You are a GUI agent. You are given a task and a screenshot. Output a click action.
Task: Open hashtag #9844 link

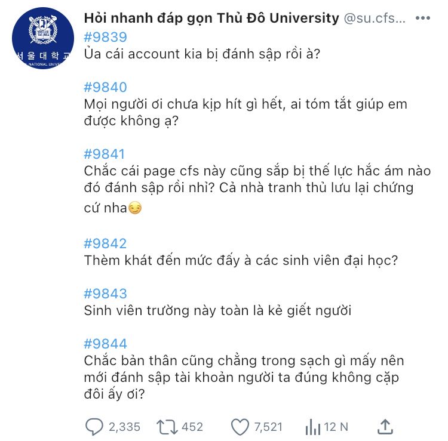click(x=105, y=344)
